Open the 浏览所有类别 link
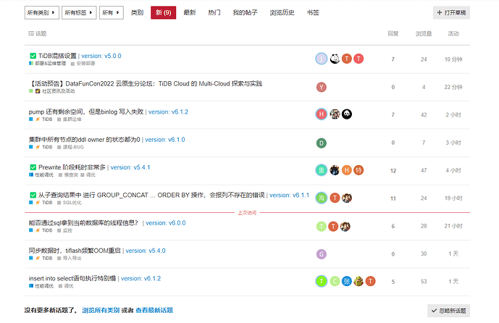The height and width of the screenshot is (323, 499). pyautogui.click(x=101, y=310)
